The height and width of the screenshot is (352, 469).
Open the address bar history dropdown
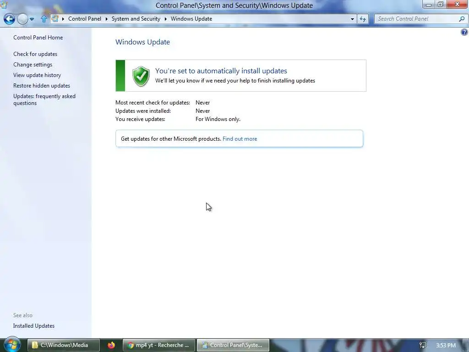point(352,19)
